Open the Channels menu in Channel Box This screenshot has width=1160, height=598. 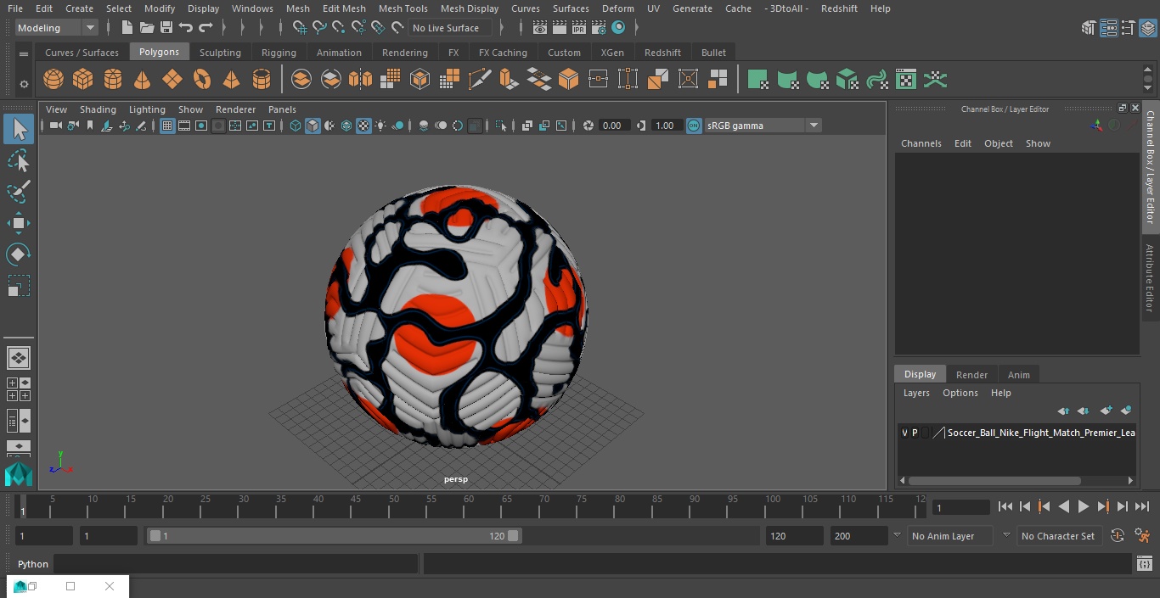point(921,143)
